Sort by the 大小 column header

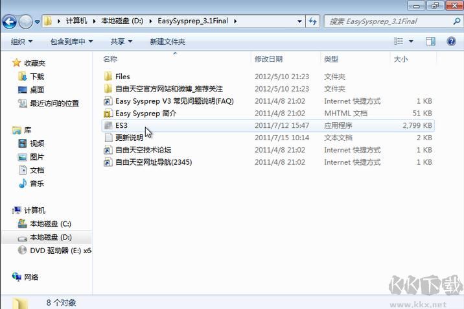400,59
